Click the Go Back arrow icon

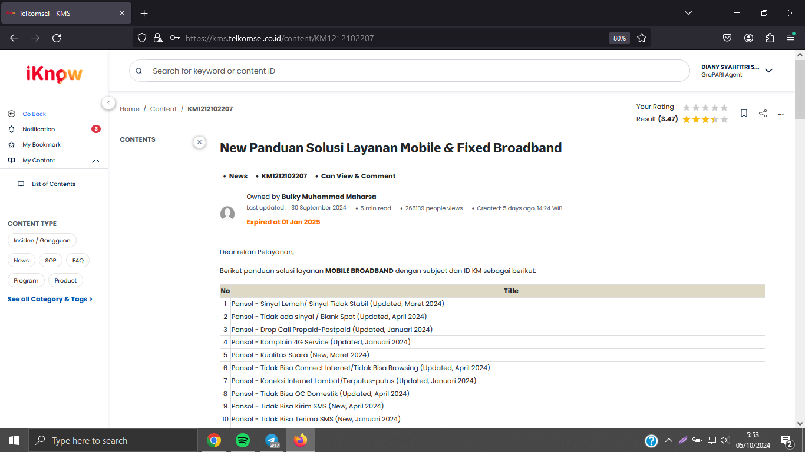(x=11, y=114)
